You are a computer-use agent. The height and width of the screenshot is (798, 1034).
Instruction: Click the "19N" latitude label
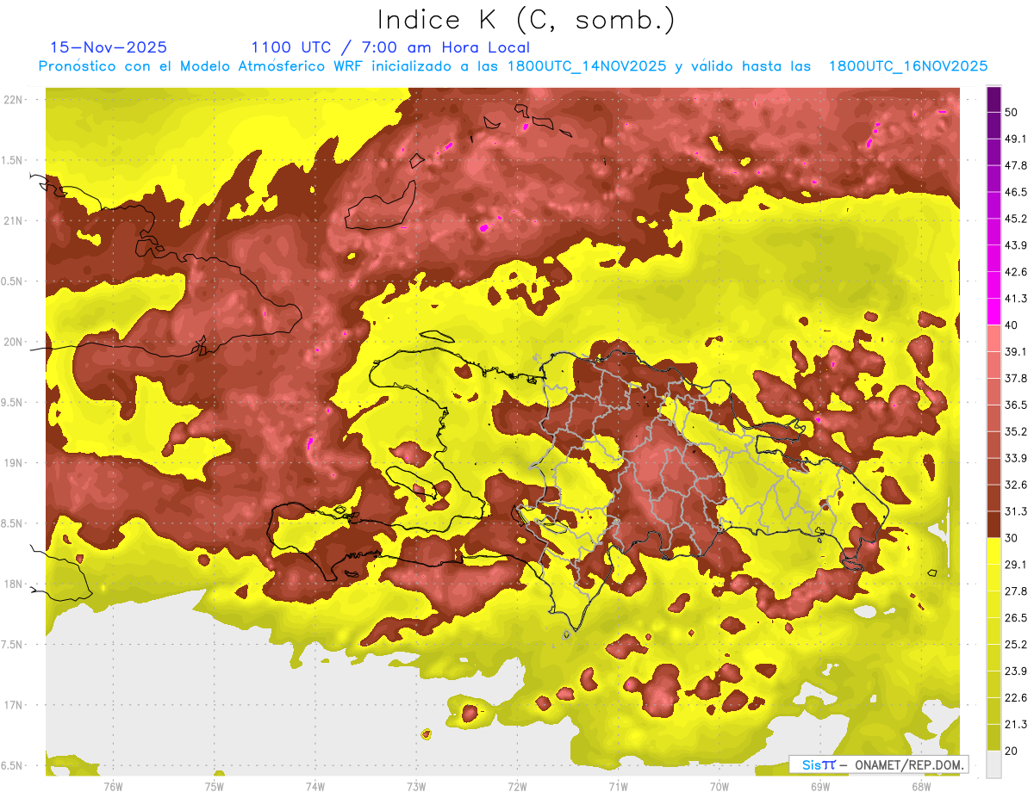pos(15,463)
